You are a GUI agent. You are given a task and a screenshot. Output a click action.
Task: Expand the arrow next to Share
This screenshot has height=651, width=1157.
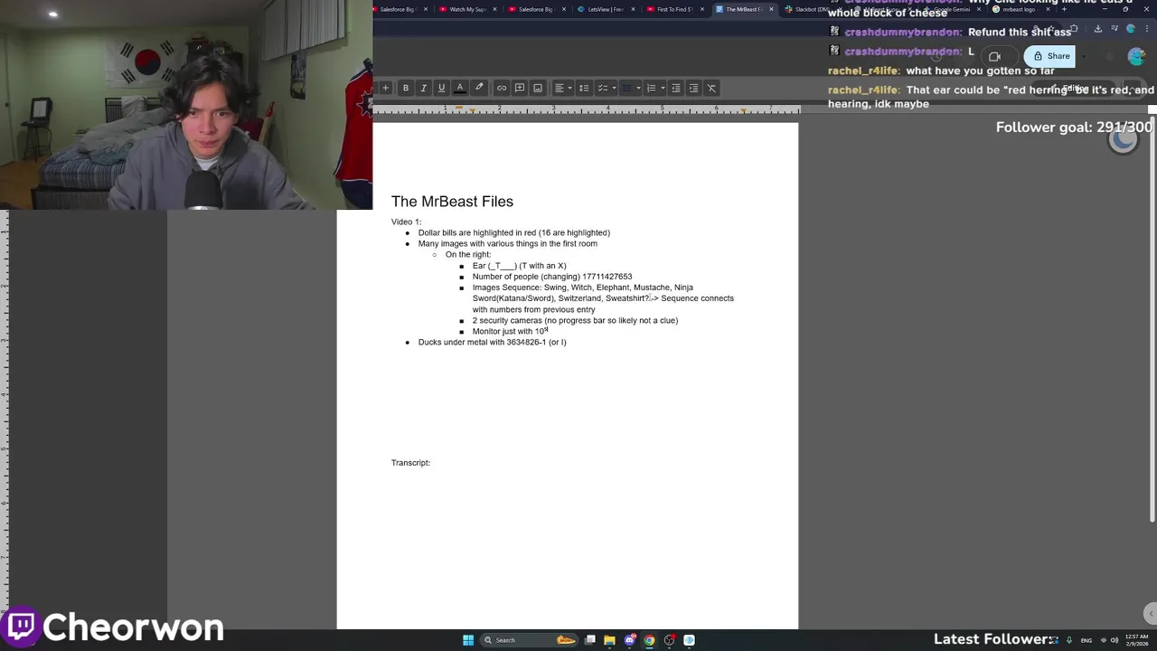tap(1085, 56)
